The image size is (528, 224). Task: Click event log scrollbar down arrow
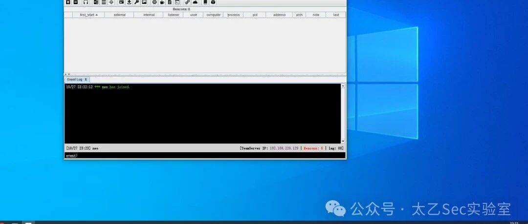(x=343, y=141)
